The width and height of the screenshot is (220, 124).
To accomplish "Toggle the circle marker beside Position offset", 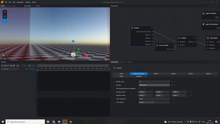I will pyautogui.click(x=114, y=92).
